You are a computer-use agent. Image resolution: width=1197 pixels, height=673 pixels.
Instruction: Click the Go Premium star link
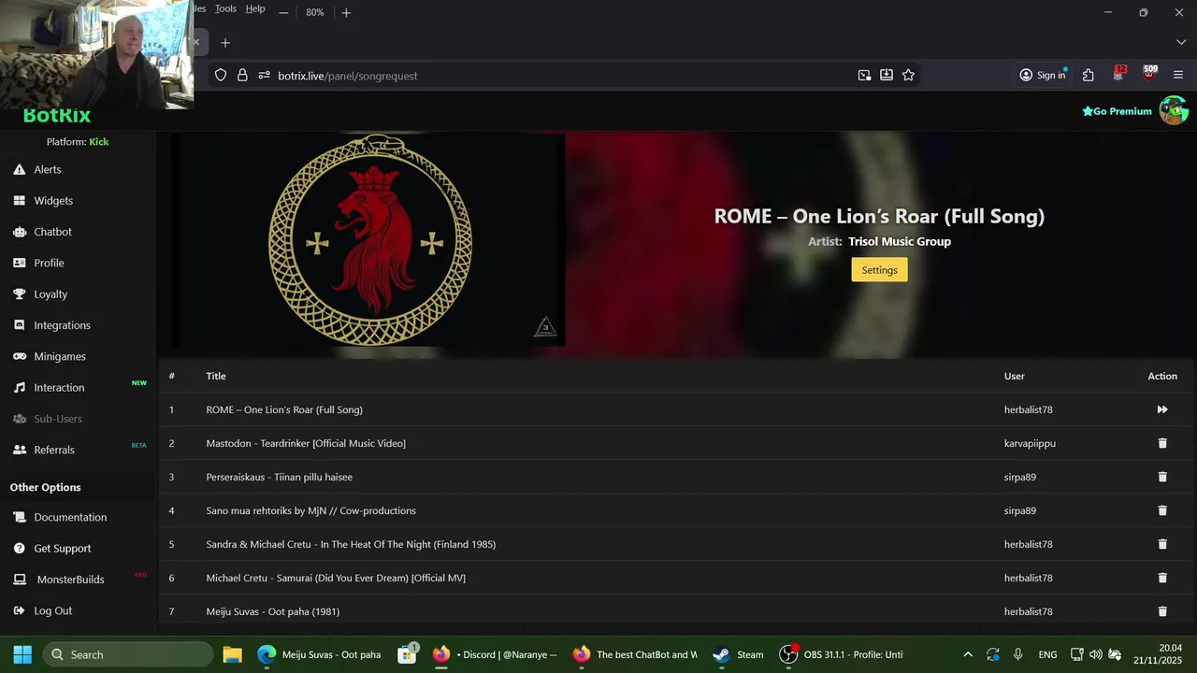point(1117,111)
